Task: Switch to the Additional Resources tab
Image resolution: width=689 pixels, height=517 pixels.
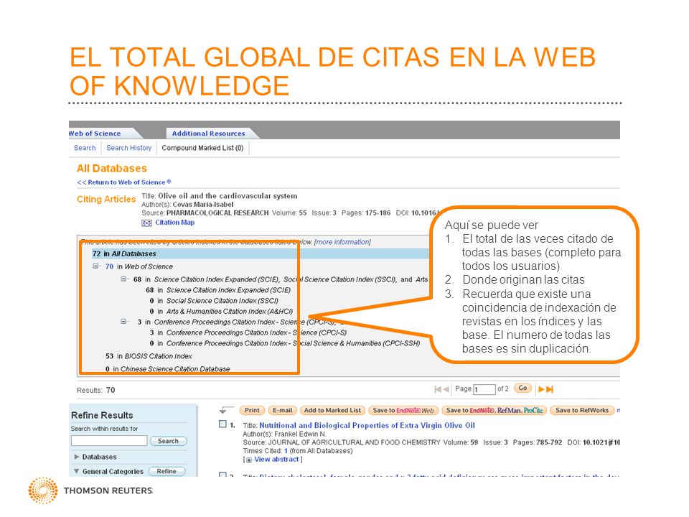Action: 208,134
